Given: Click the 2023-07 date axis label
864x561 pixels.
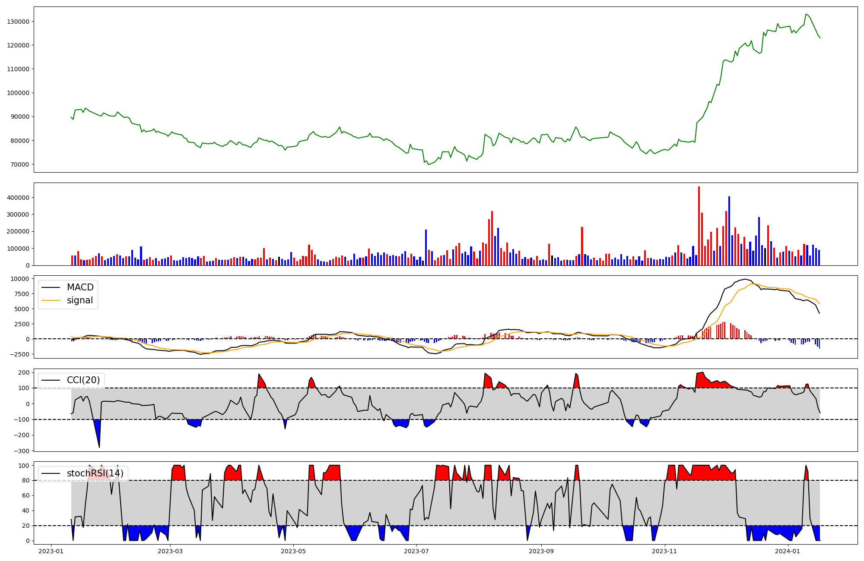Looking at the screenshot, I should coord(416,551).
